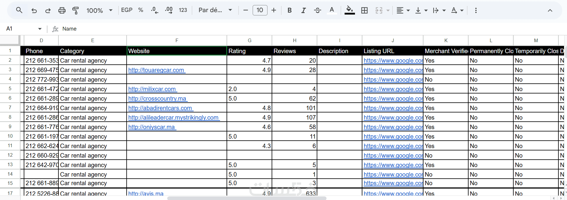Open the abadirentcars.com link
Viewport: 567px width, 200px height.
click(x=160, y=108)
